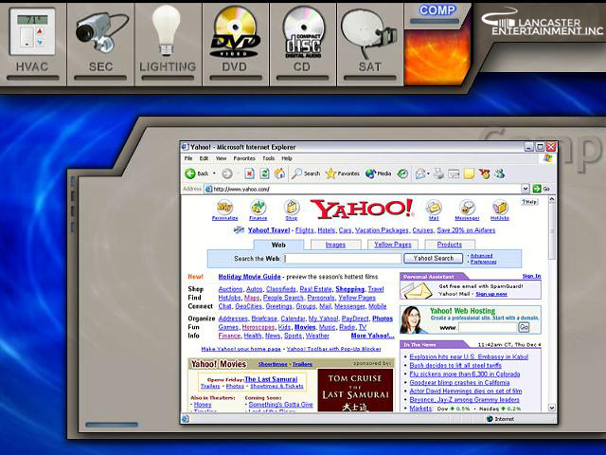Open the Media toolbar button
Screen dimensions: 606x455
tap(379, 173)
